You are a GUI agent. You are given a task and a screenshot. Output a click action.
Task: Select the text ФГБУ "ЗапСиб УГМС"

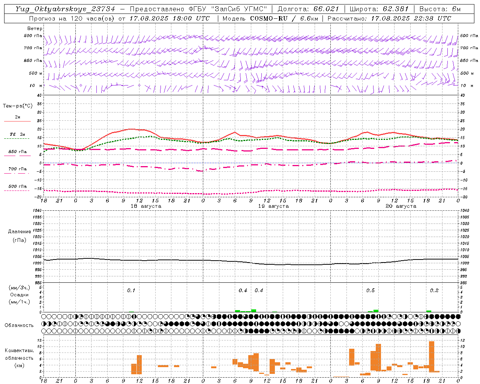[x=228, y=9]
